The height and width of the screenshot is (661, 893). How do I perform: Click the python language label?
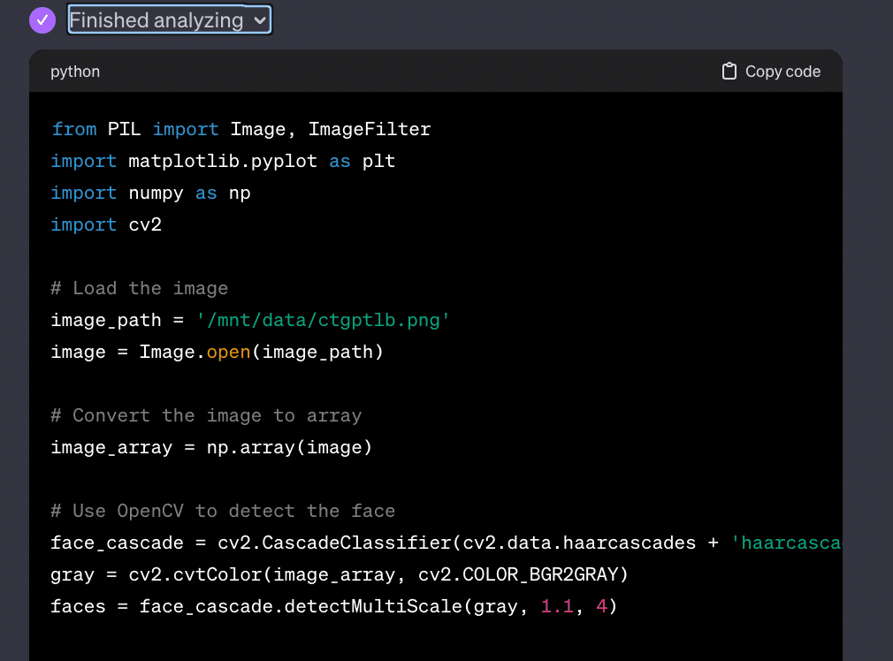point(75,72)
